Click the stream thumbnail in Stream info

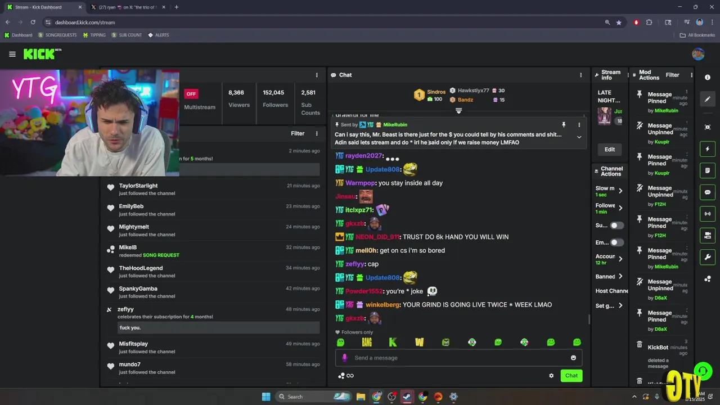pyautogui.click(x=604, y=116)
